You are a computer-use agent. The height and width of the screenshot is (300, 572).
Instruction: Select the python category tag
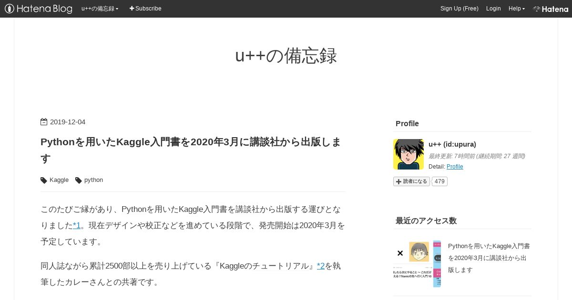[93, 180]
